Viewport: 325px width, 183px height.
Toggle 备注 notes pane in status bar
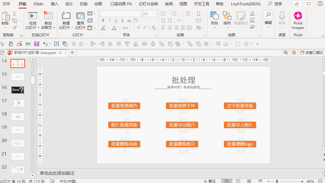[x=210, y=181]
